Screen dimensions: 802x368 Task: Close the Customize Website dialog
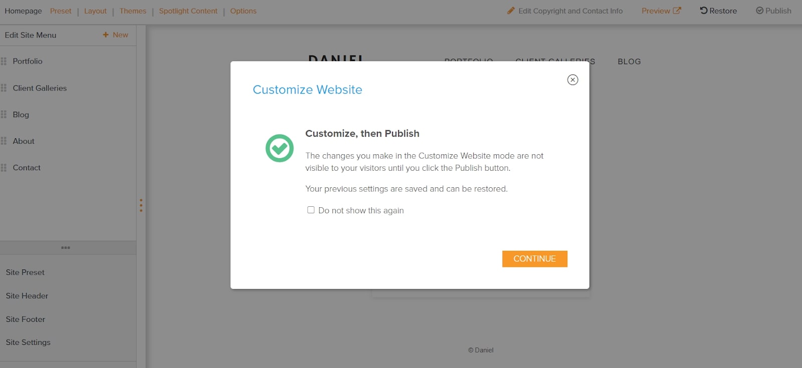tap(572, 80)
